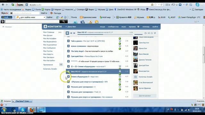Play Музыка для тренировок Track 15
205x115 pixels.
click(68, 92)
